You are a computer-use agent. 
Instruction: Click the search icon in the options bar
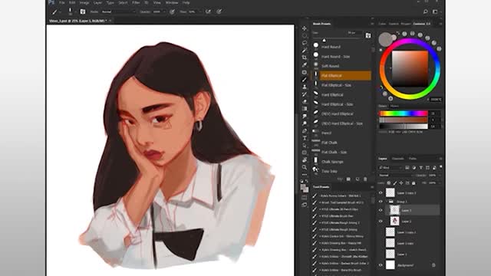(x=426, y=11)
